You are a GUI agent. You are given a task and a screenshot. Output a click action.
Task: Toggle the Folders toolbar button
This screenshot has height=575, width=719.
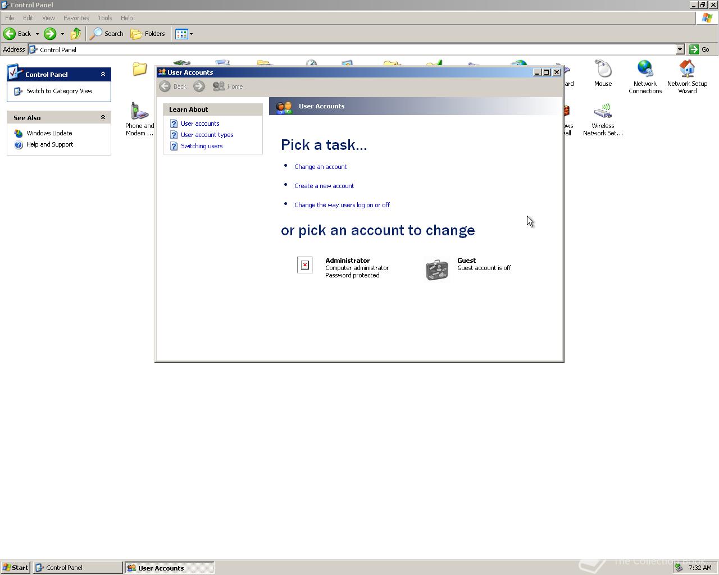click(x=148, y=34)
